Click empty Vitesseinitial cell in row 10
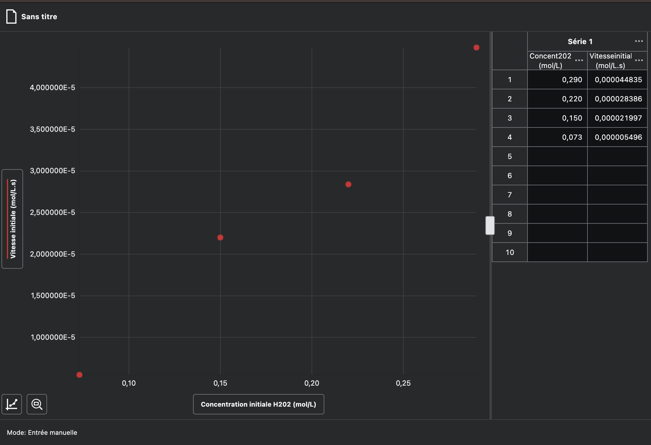Image resolution: width=651 pixels, height=445 pixels. tap(617, 252)
